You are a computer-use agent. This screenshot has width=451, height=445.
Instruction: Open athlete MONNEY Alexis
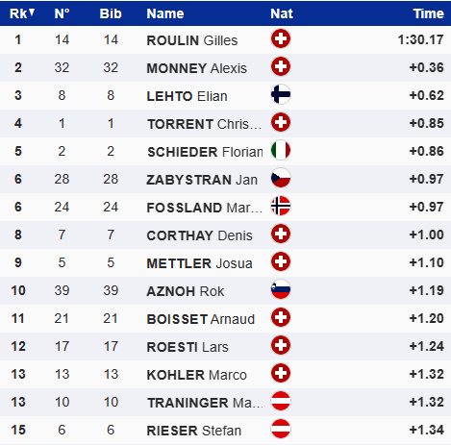tap(197, 68)
